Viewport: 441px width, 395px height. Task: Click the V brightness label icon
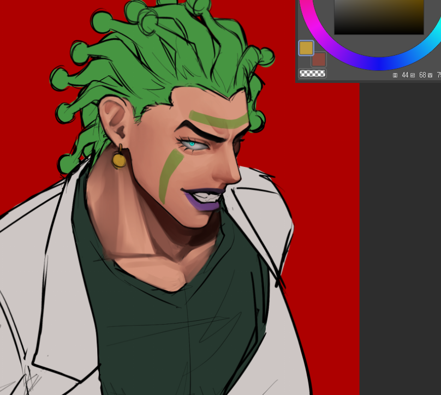(430, 75)
